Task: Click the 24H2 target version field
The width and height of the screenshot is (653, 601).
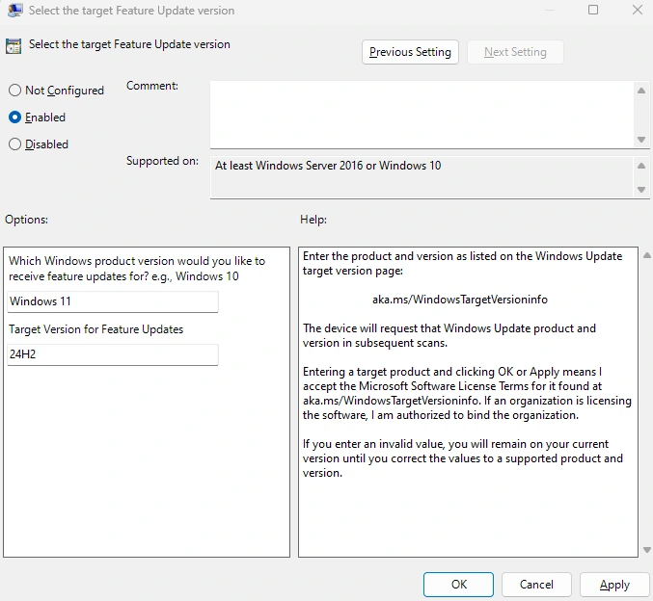Action: tap(112, 354)
